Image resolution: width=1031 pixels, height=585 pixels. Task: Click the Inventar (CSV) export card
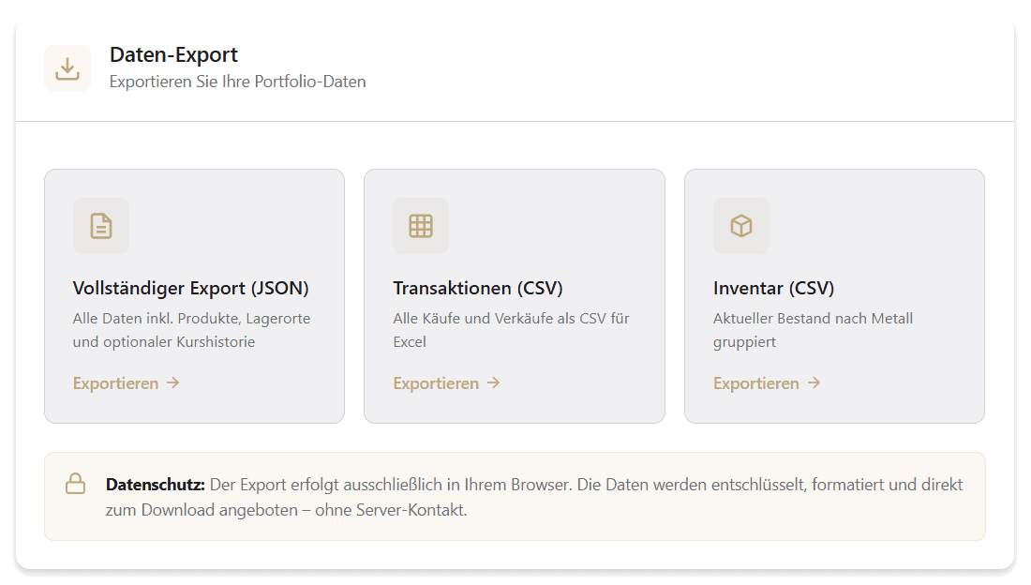[x=834, y=295]
